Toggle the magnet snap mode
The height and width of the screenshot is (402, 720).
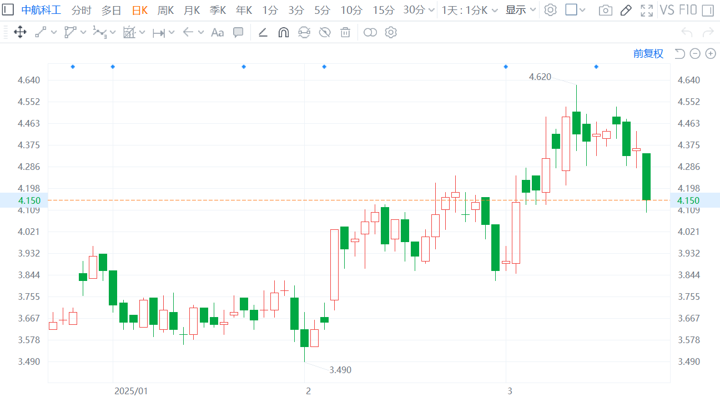coord(283,32)
